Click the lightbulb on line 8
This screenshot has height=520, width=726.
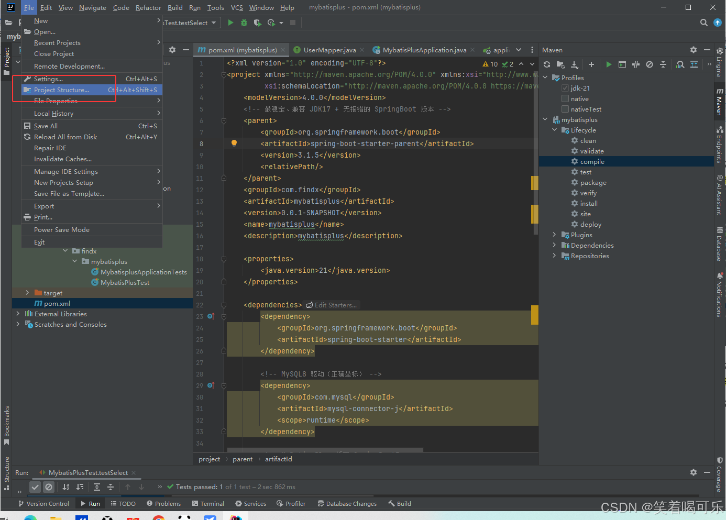[234, 143]
